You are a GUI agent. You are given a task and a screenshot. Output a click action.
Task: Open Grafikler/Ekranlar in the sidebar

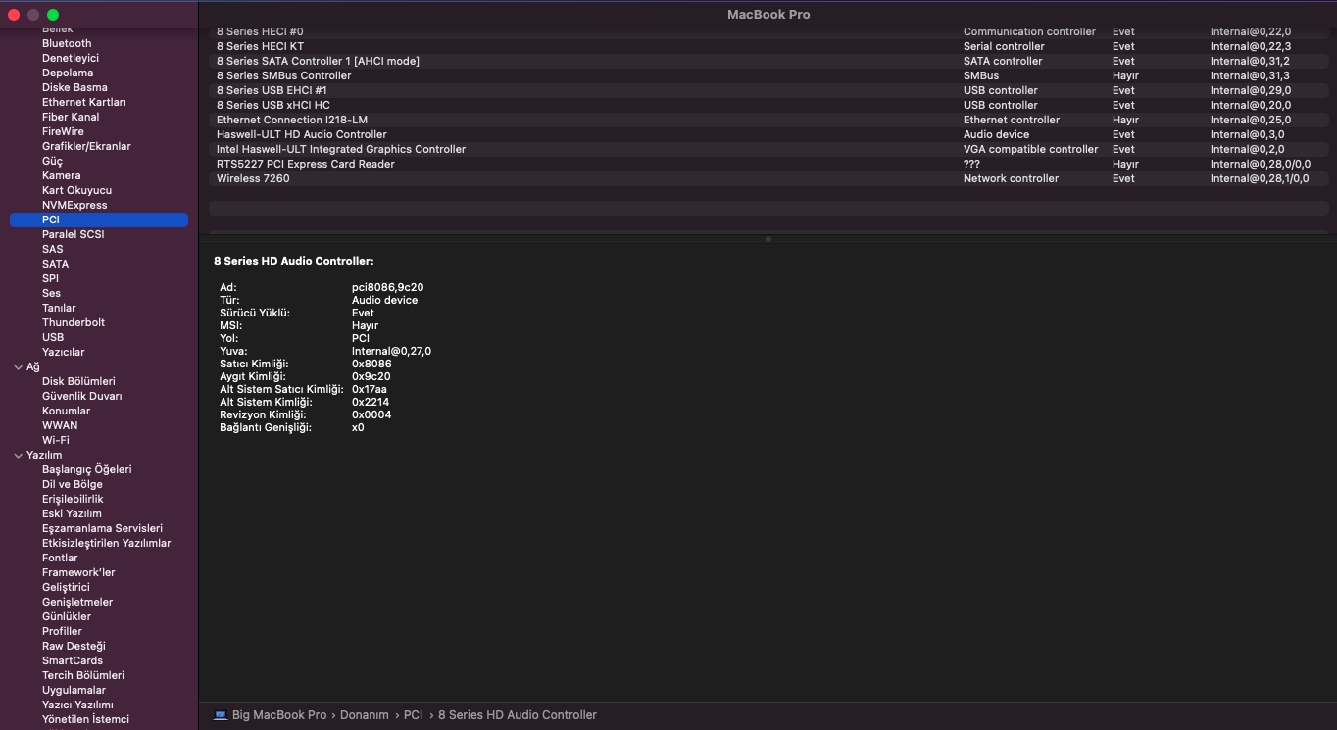pos(86,146)
